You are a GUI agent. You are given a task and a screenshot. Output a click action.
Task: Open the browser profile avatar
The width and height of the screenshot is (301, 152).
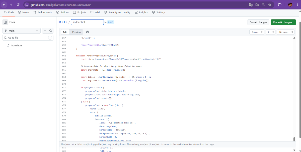[290, 5]
